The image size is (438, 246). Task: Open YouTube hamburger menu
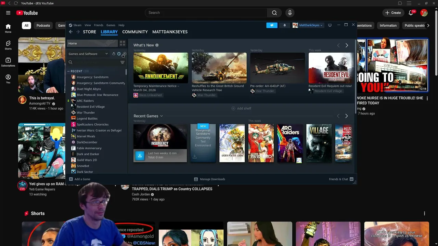point(8,13)
